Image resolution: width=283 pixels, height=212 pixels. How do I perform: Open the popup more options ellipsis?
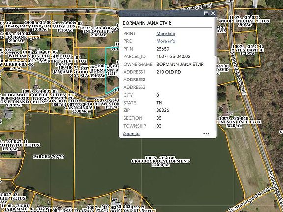[206, 134]
